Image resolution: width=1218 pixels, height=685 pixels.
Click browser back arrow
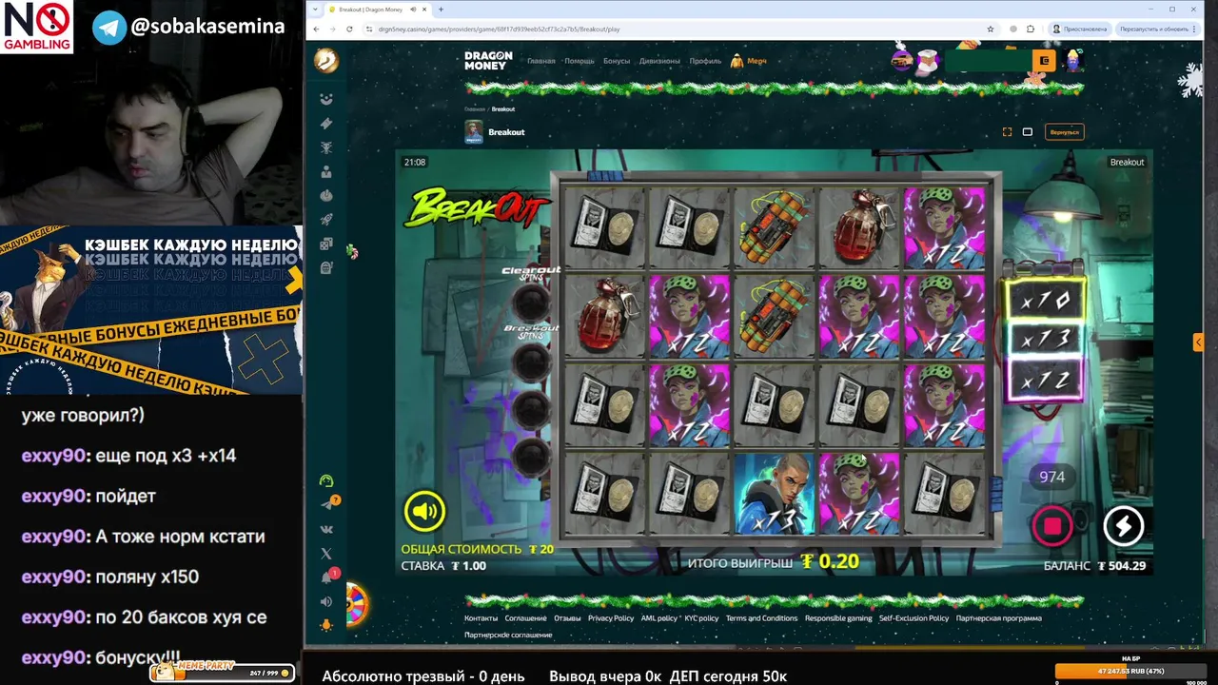point(318,29)
